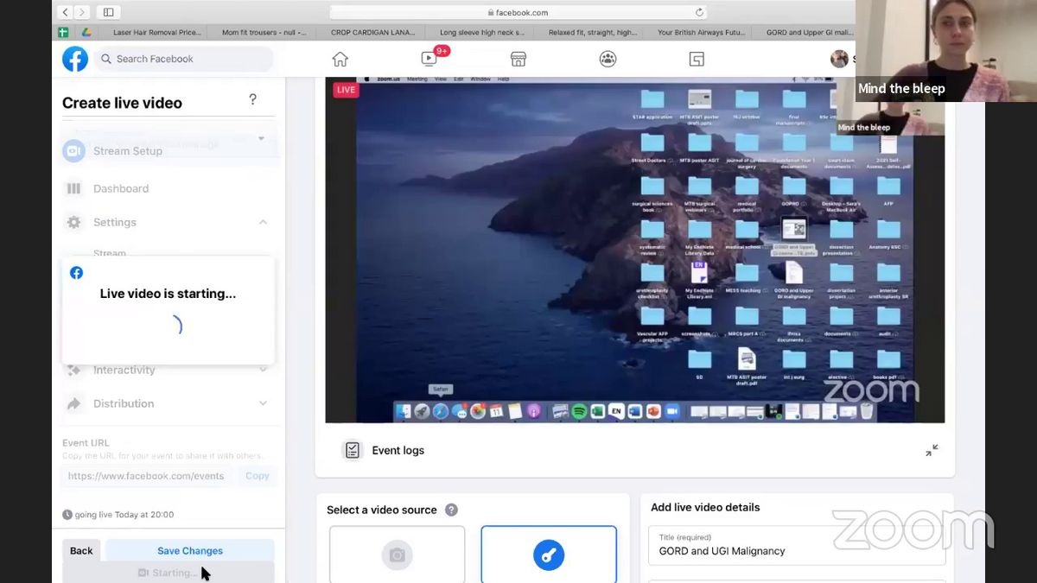Expand the Distribution section
This screenshot has width=1037, height=583.
(263, 403)
